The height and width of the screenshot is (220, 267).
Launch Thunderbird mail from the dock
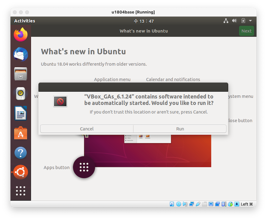click(x=21, y=54)
